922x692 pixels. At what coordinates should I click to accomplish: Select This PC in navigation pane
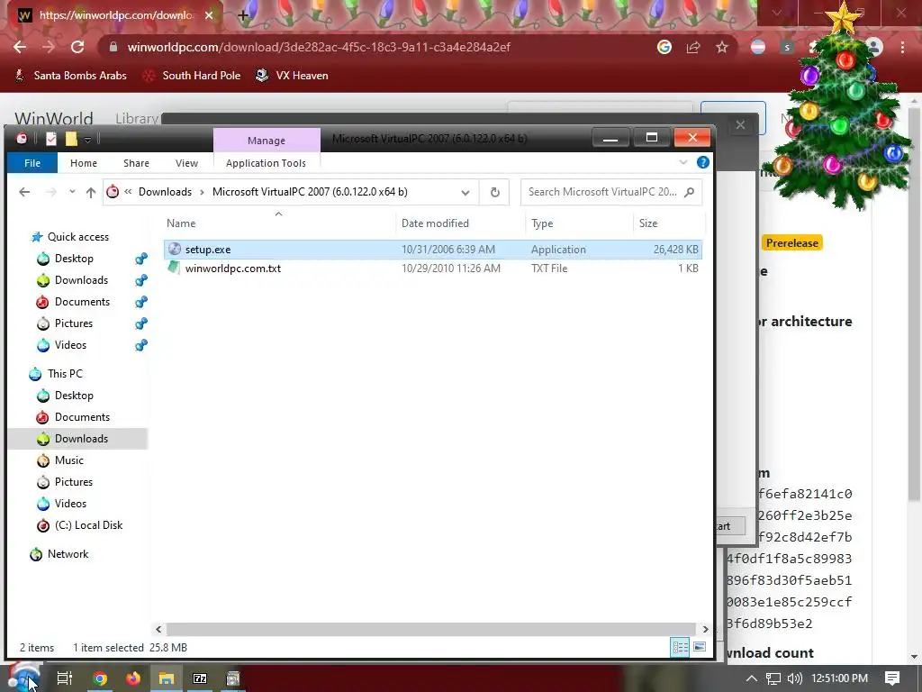65,374
